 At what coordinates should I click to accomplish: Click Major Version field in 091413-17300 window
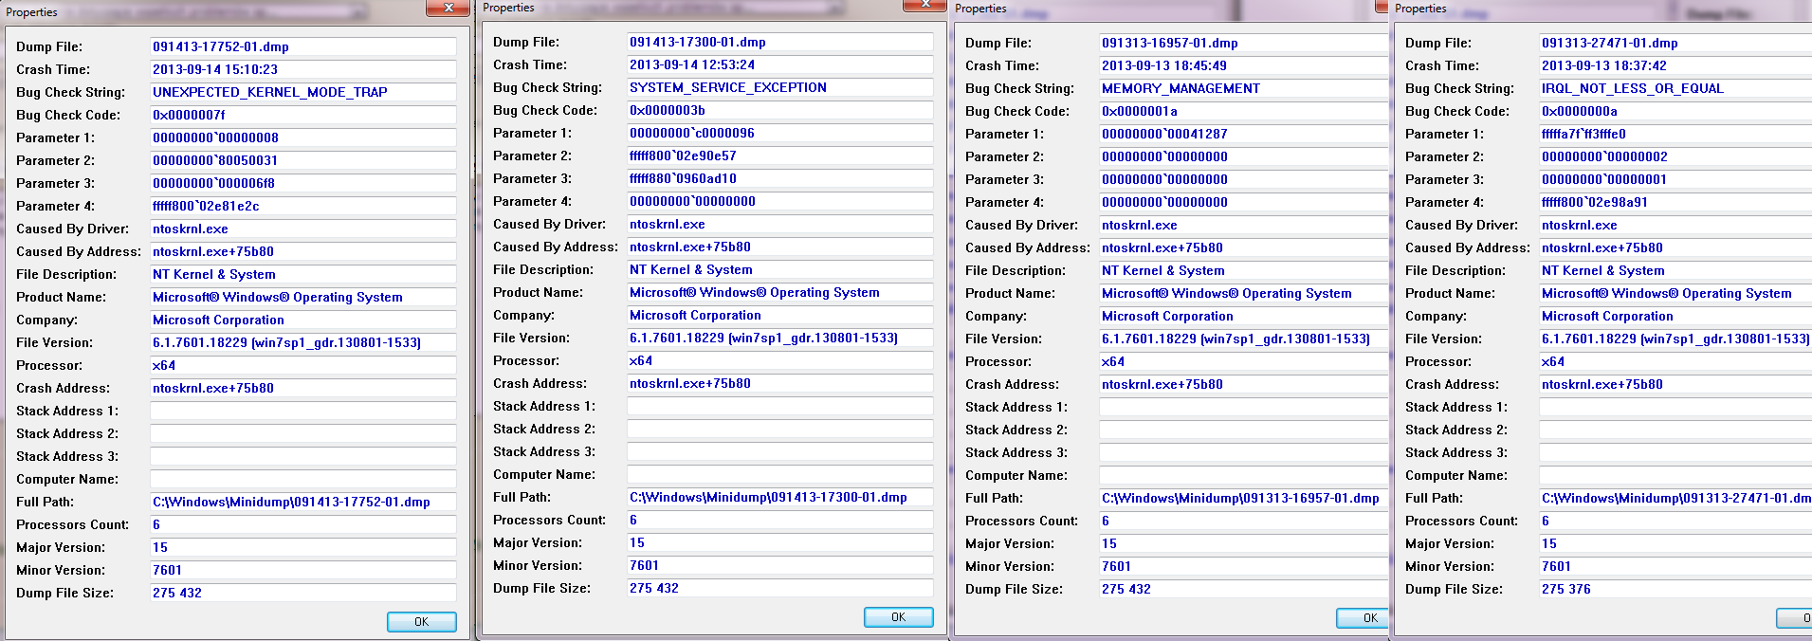(780, 542)
